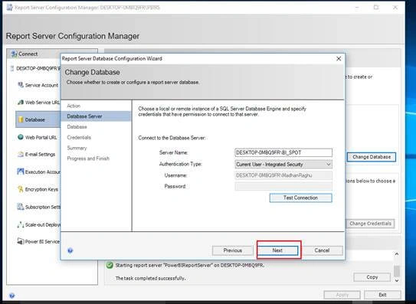This screenshot has height=304, width=416.
Task: Click the Username field
Action: [x=283, y=175]
